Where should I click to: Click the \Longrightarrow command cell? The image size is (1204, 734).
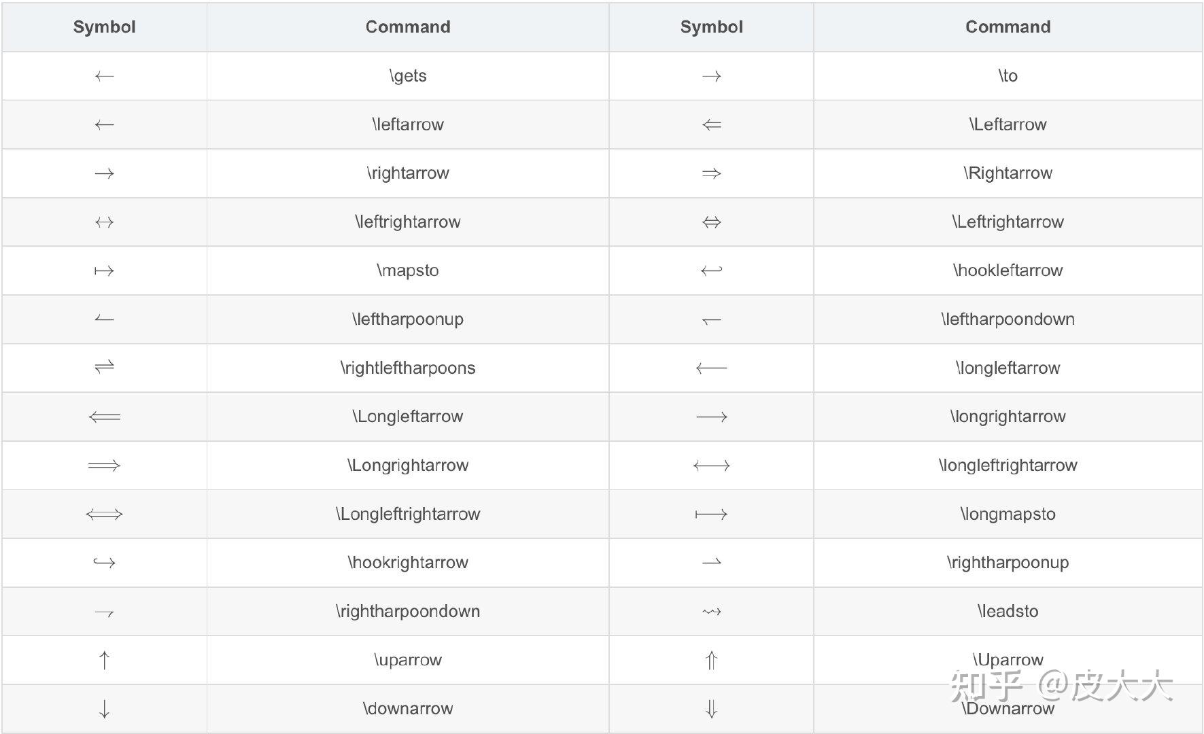pos(408,465)
